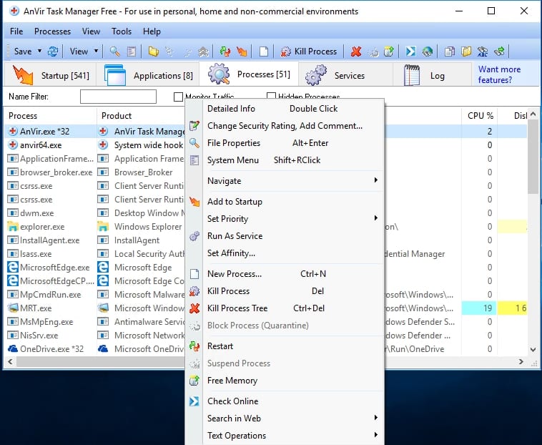Click the orange Add to Startup toolbar icon
The width and height of the screenshot is (542, 445).
click(242, 52)
